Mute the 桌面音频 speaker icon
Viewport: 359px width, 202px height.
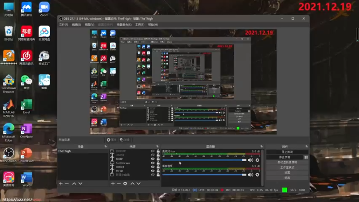point(250,175)
